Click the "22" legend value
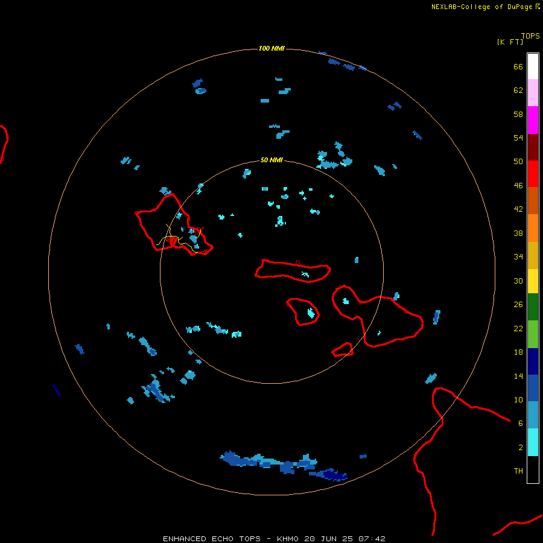This screenshot has width=543, height=543. [x=518, y=328]
